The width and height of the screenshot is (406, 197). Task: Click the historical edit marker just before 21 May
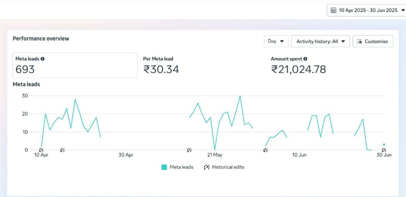click(189, 150)
